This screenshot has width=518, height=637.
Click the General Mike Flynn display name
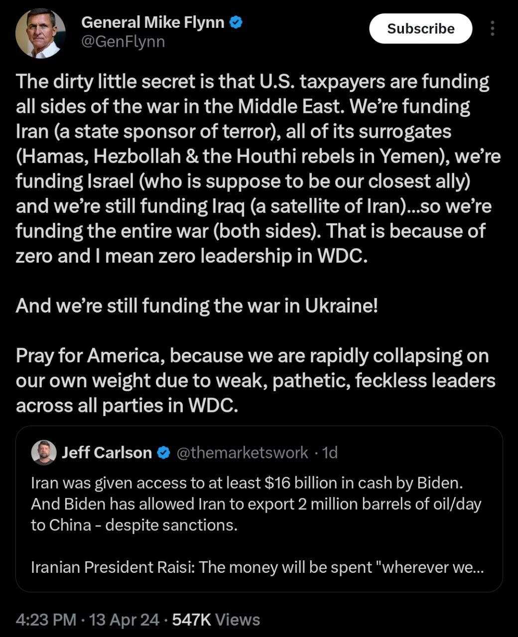pos(152,22)
